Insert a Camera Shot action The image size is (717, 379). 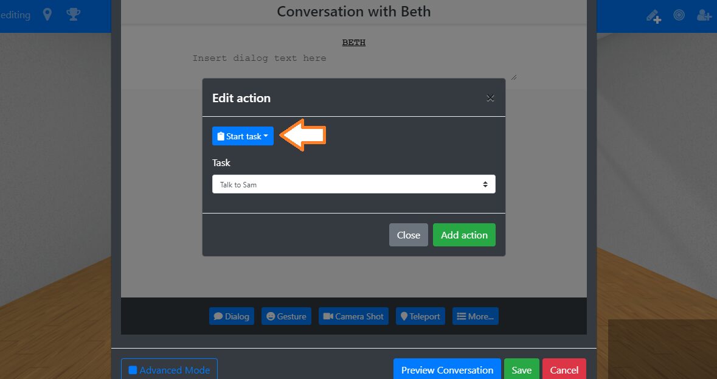(x=353, y=316)
